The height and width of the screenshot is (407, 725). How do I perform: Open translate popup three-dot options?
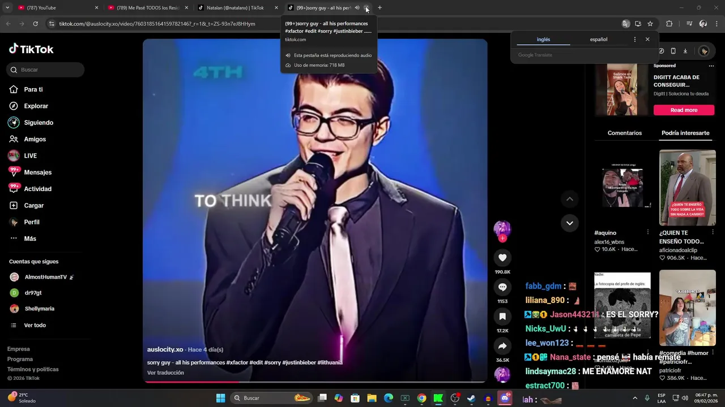click(x=634, y=40)
